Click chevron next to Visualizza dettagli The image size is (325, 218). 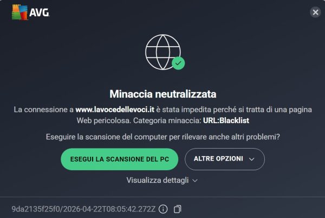[195, 181]
